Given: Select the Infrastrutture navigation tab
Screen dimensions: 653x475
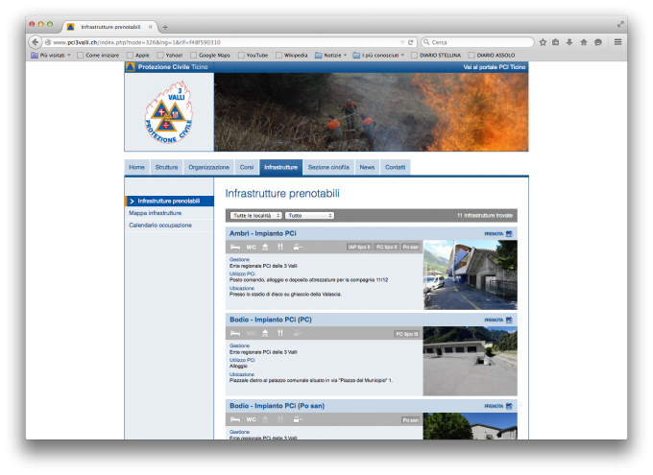Looking at the screenshot, I should point(281,167).
